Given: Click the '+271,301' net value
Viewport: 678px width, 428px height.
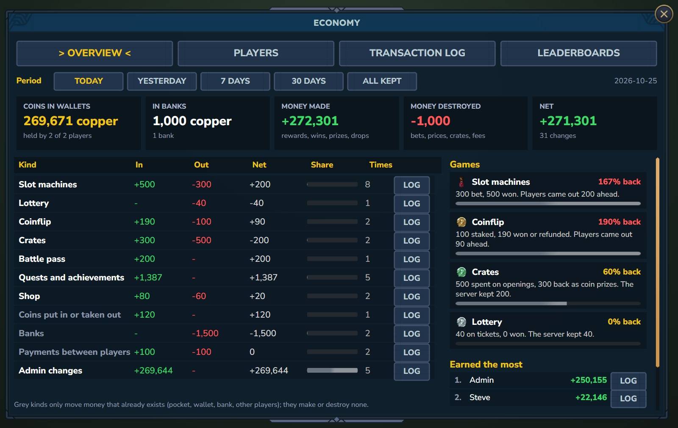Looking at the screenshot, I should [568, 121].
